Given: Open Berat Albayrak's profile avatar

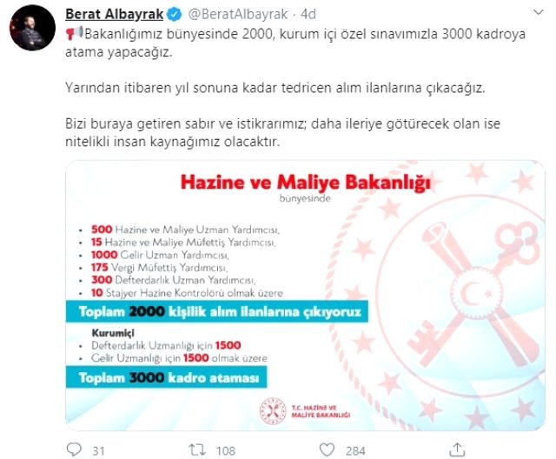Looking at the screenshot, I should (x=32, y=28).
